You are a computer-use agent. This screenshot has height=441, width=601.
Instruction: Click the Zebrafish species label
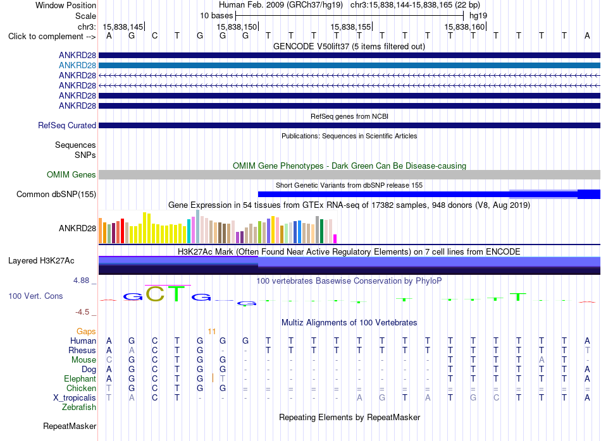[x=79, y=408]
